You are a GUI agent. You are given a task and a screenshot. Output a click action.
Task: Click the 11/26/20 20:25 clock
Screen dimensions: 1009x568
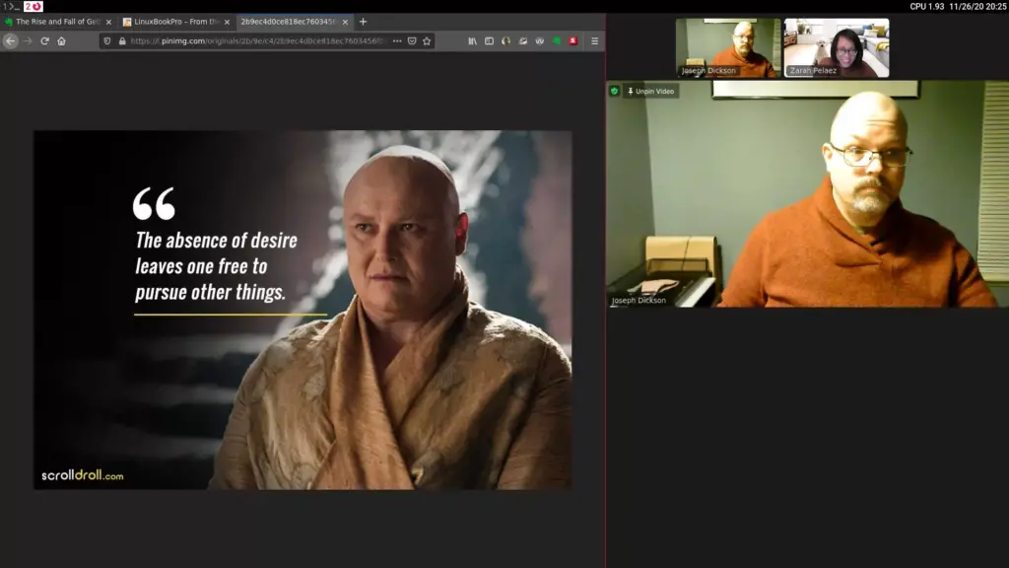(977, 7)
